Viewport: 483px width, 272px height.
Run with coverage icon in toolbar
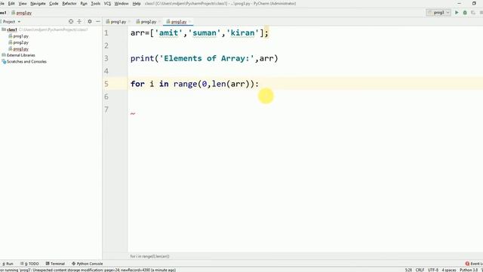[x=473, y=13]
